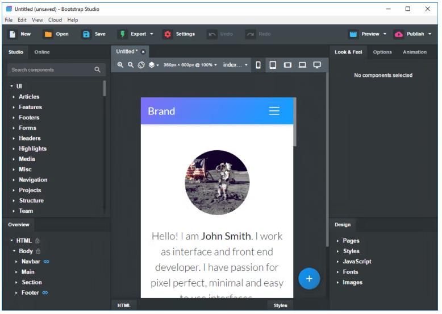Switch preview to portrait tablet size

[273, 65]
